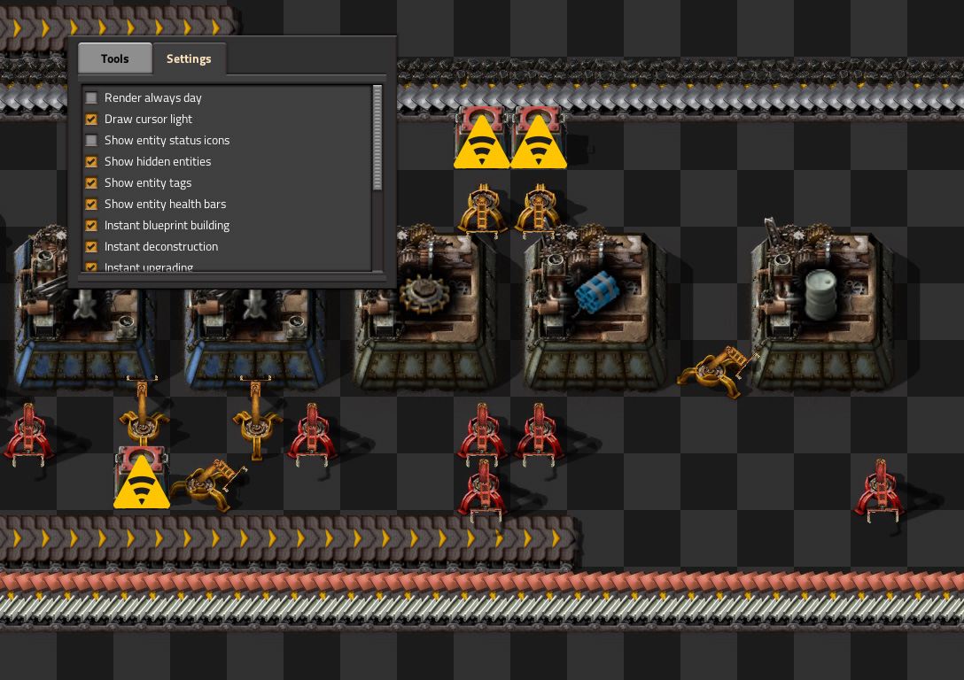Select the yellow inserter above the gear machine
The height and width of the screenshot is (680, 964).
point(483,209)
